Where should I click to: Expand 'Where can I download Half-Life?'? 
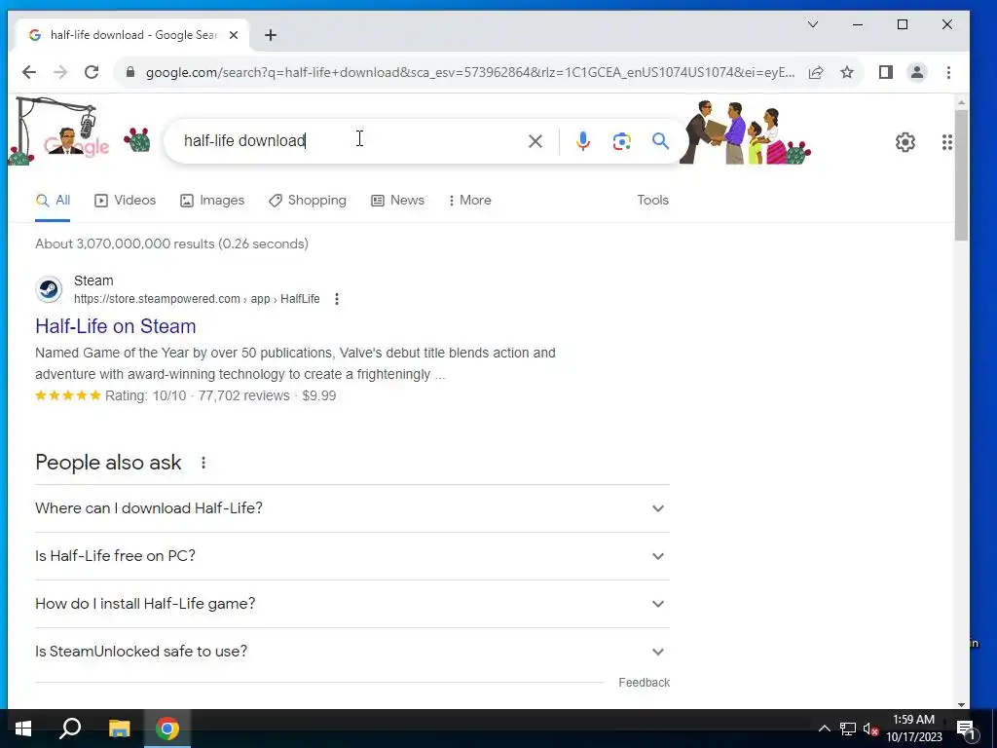point(352,508)
